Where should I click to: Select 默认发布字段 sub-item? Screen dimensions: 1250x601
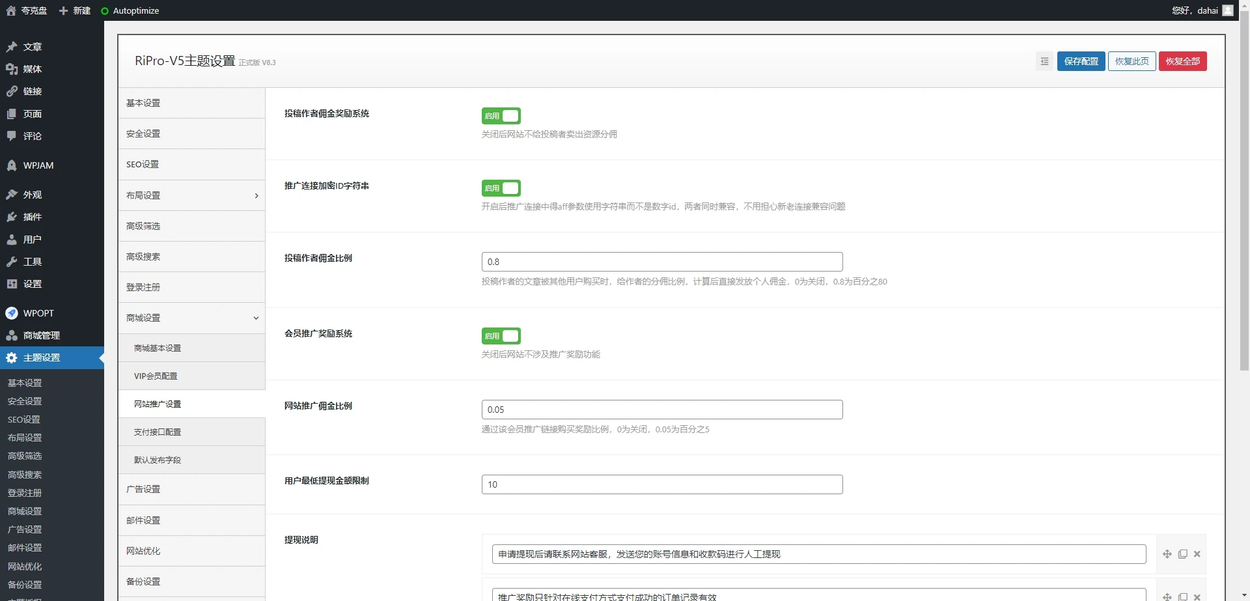[x=191, y=460]
